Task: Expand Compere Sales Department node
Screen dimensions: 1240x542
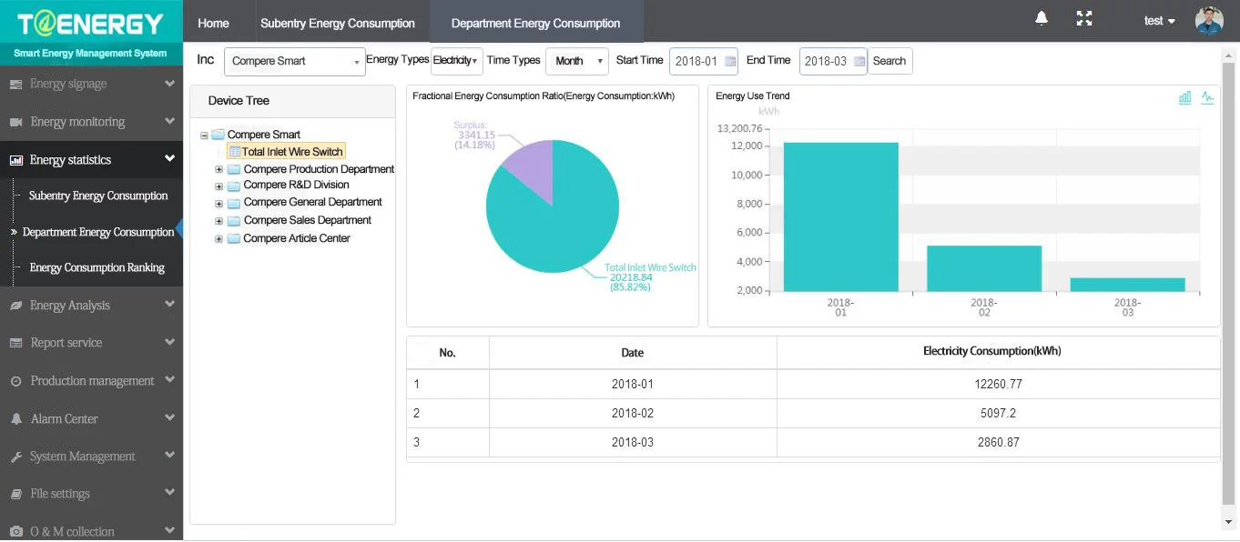Action: coord(219,221)
